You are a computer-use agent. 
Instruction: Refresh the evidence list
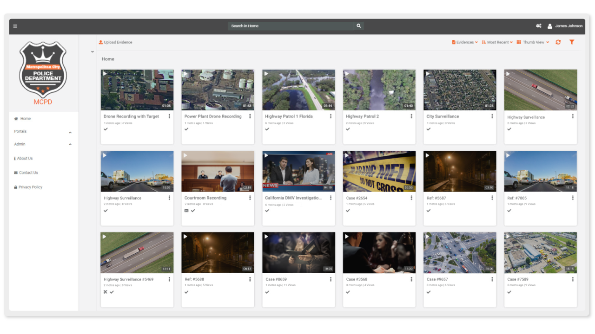558,42
